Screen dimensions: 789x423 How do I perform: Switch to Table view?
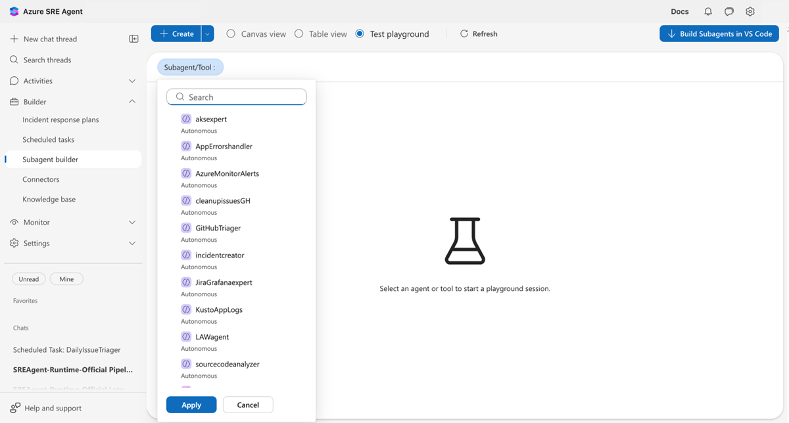[x=299, y=33]
